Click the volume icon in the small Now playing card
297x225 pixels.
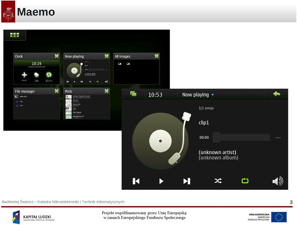tap(106, 82)
